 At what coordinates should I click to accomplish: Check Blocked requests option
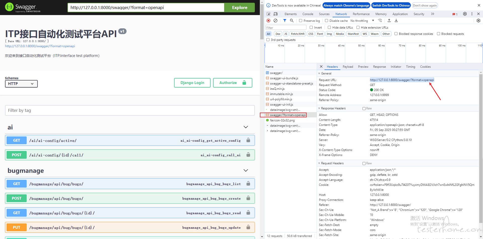click(x=438, y=34)
